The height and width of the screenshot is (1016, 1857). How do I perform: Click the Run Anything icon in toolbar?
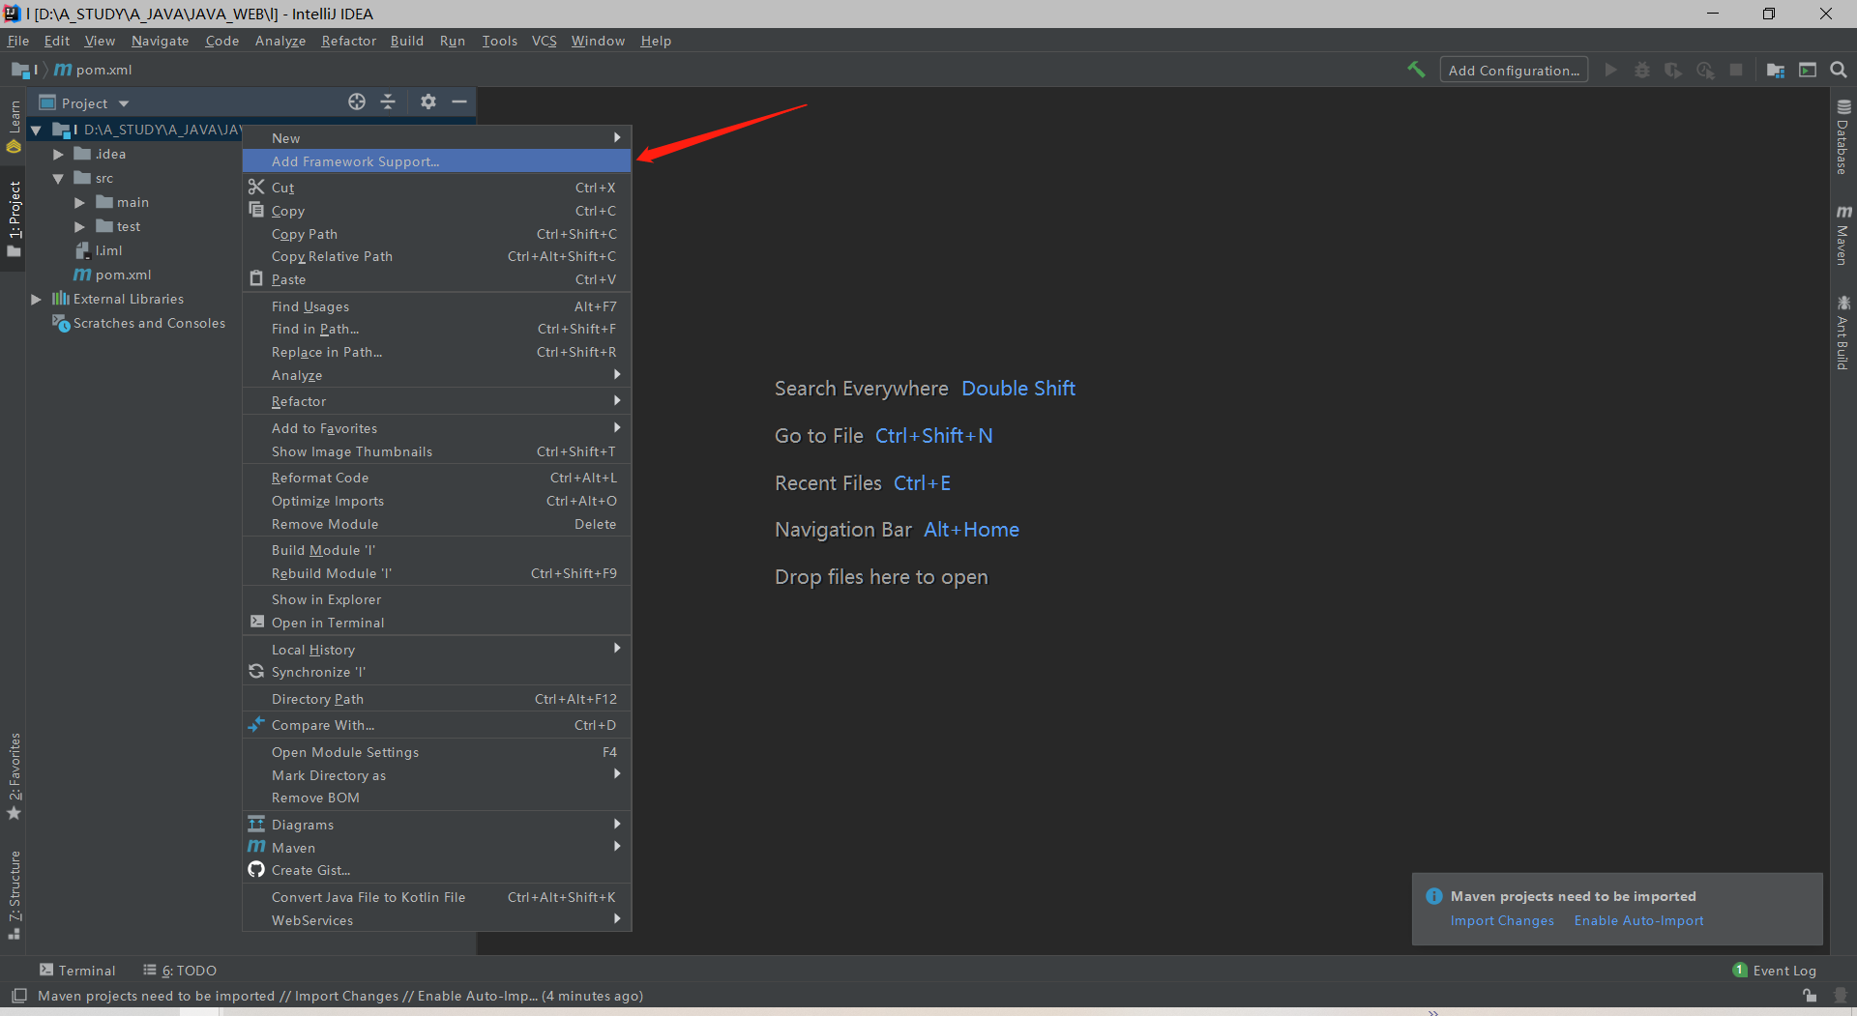1807,70
